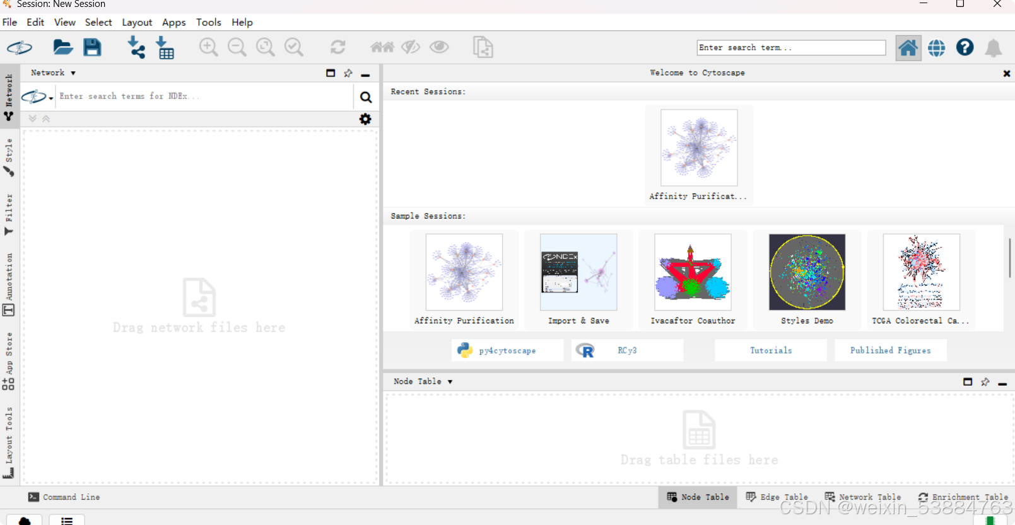Screen dimensions: 1015x525
Task: Open network panel options gear
Action: point(365,119)
